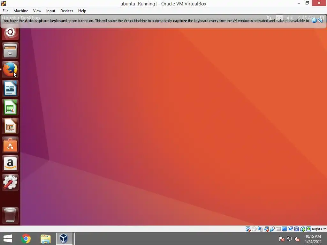This screenshot has width=327, height=245.
Task: Open the network tray icon
Action: point(289,239)
